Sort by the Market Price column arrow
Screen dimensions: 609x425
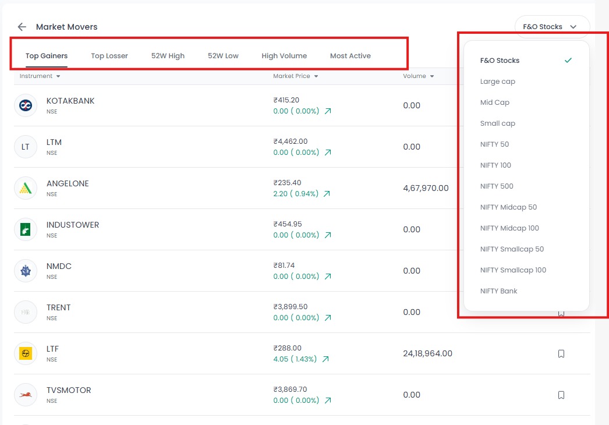(316, 76)
